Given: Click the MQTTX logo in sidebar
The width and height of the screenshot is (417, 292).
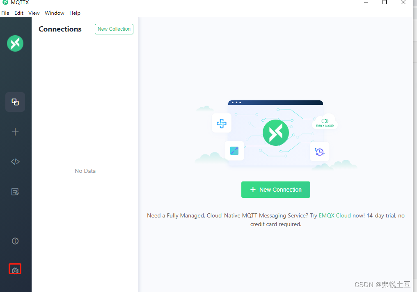Looking at the screenshot, I should pyautogui.click(x=15, y=43).
